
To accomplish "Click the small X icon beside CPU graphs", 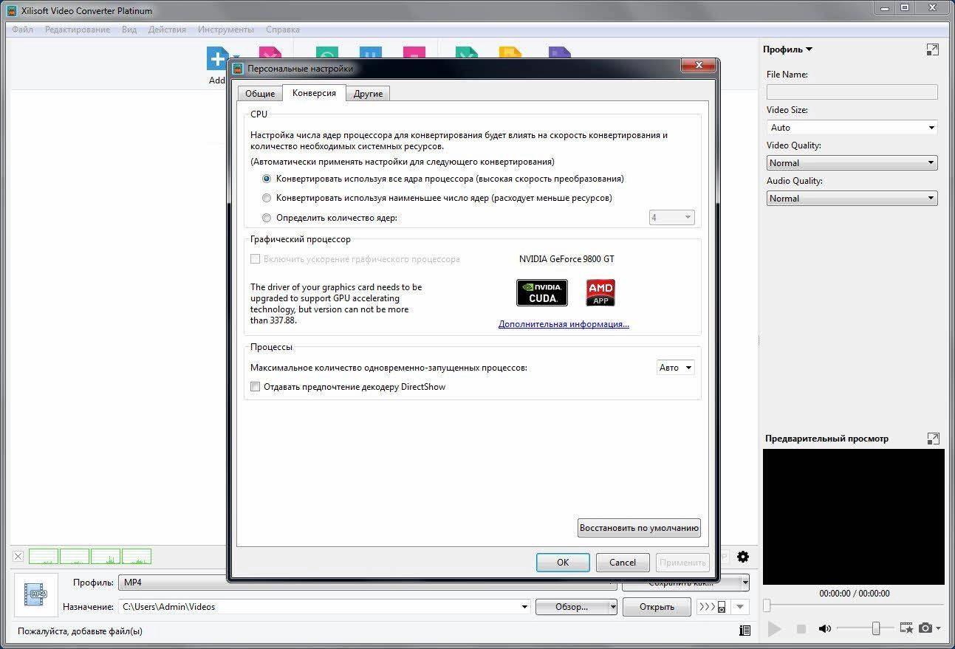I will (x=18, y=557).
